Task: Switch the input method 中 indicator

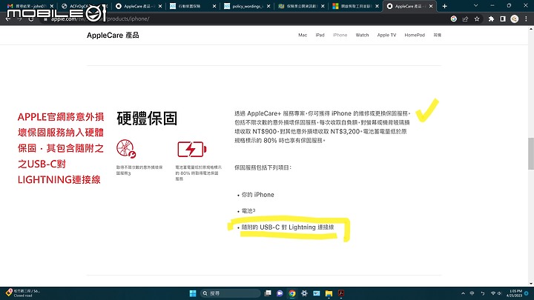Action: coord(472,293)
